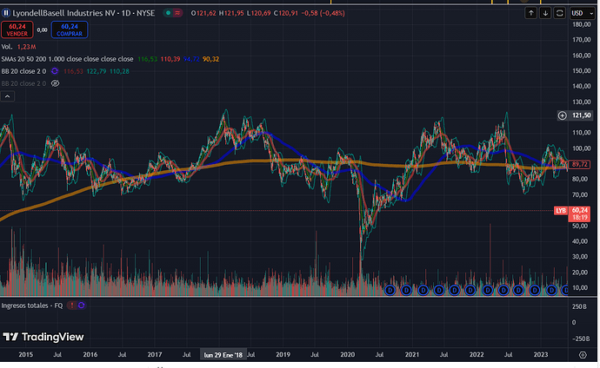
Task: Click the 250 B label on revenue axis
Action: 579,306
